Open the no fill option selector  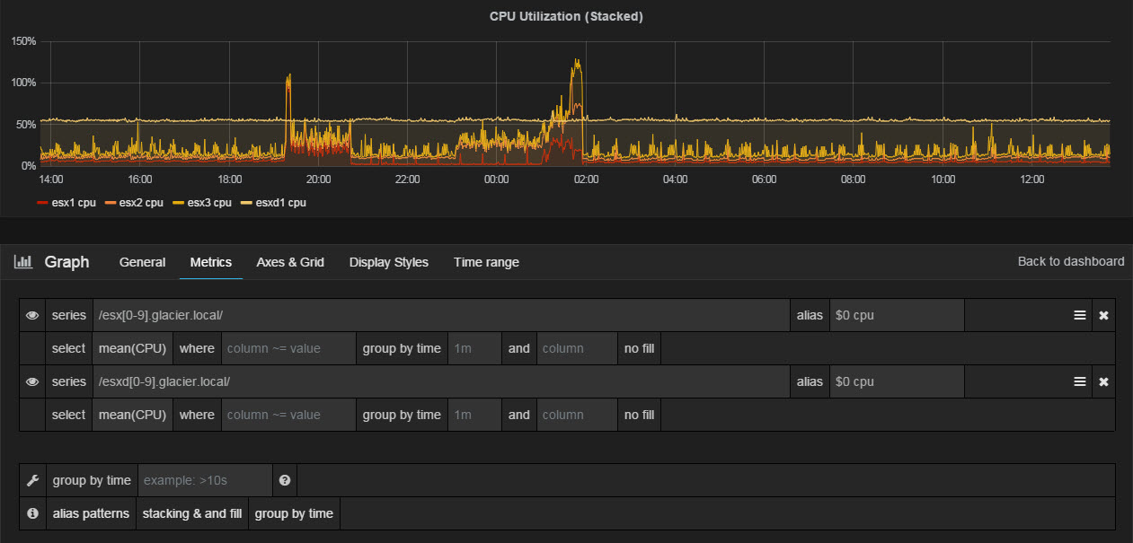pyautogui.click(x=638, y=348)
